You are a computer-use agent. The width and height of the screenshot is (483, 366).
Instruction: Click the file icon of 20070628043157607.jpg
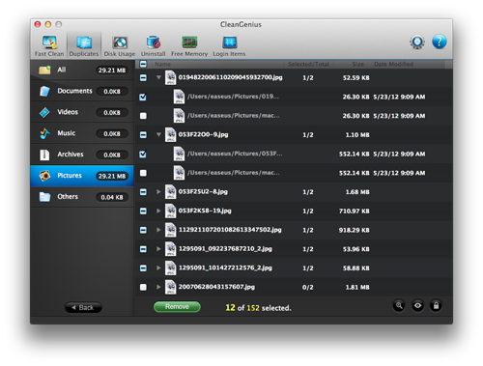click(171, 287)
